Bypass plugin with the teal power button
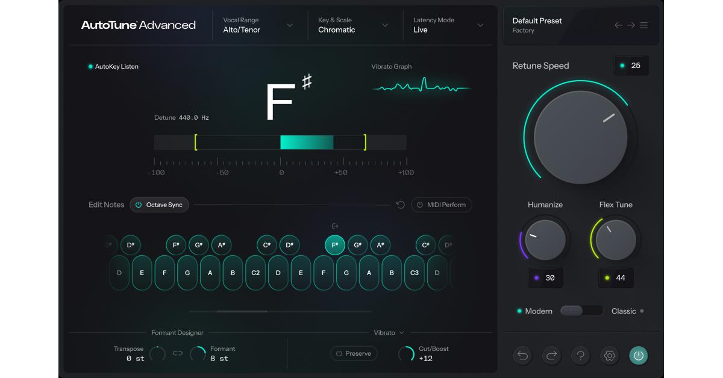The image size is (723, 378). [639, 356]
